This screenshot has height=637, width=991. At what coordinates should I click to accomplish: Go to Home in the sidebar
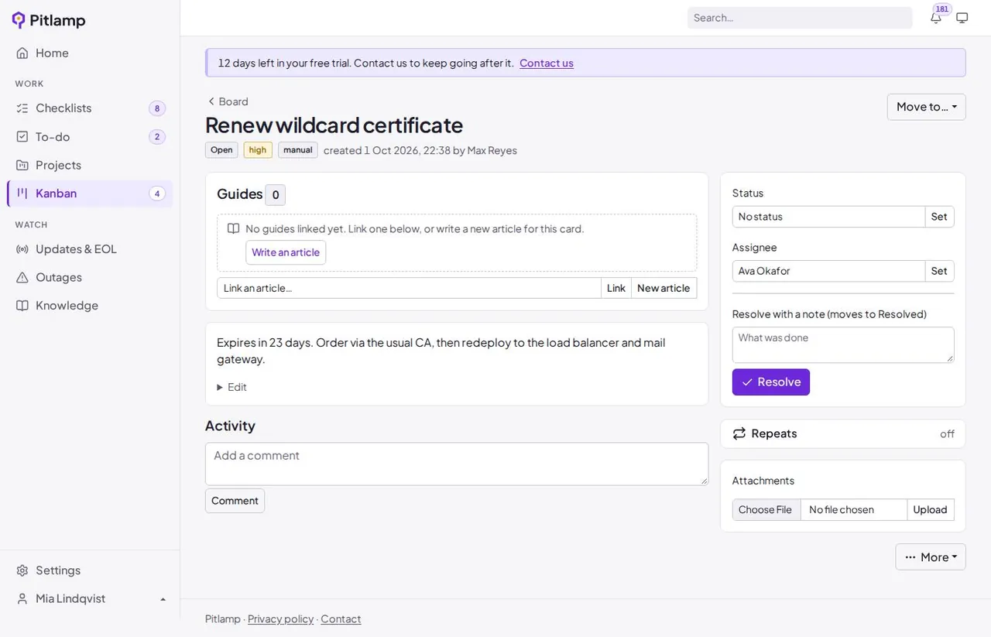(90, 53)
